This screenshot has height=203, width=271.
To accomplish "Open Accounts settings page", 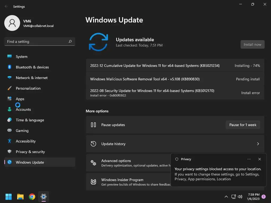I will [x=40, y=109].
